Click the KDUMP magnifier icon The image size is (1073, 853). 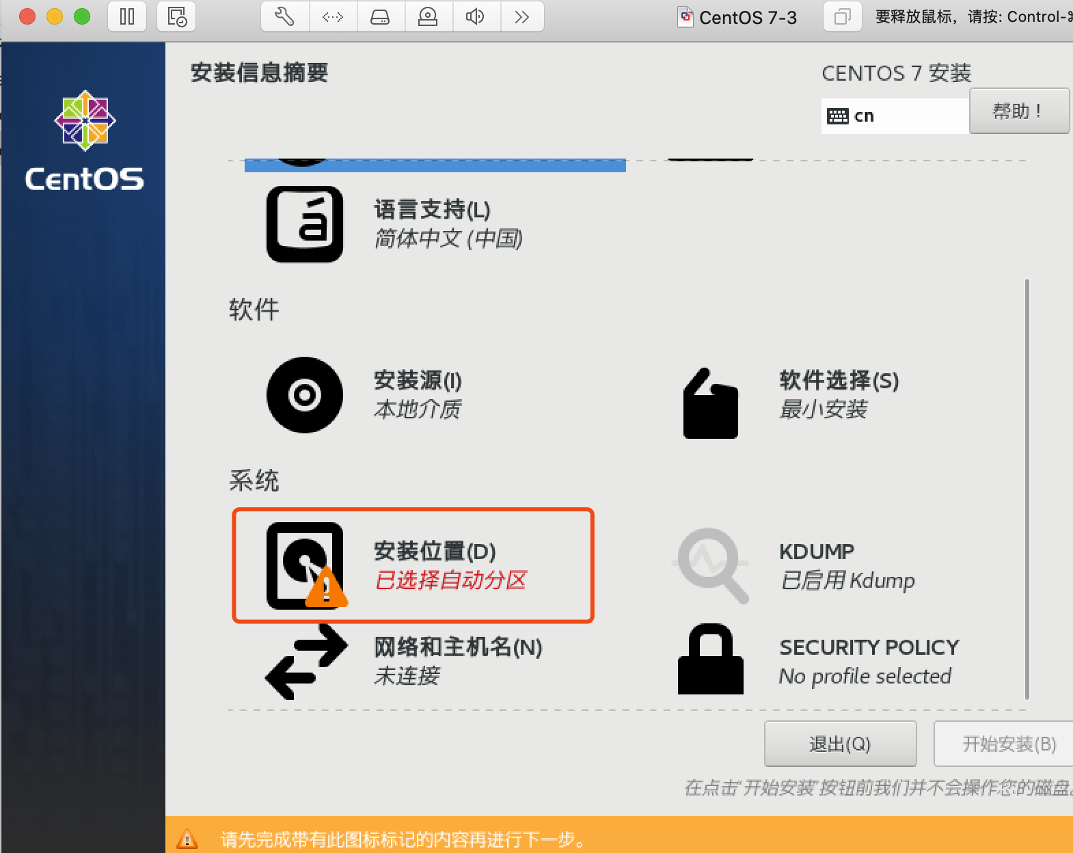711,566
